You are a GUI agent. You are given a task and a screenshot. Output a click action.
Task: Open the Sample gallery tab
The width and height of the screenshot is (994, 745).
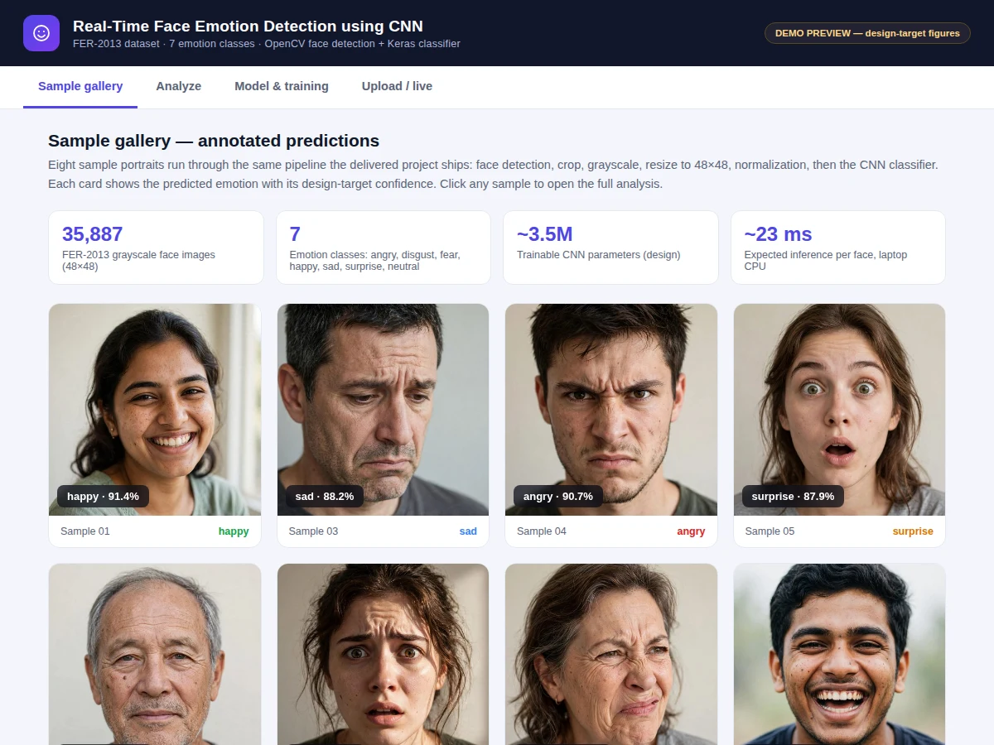[80, 86]
